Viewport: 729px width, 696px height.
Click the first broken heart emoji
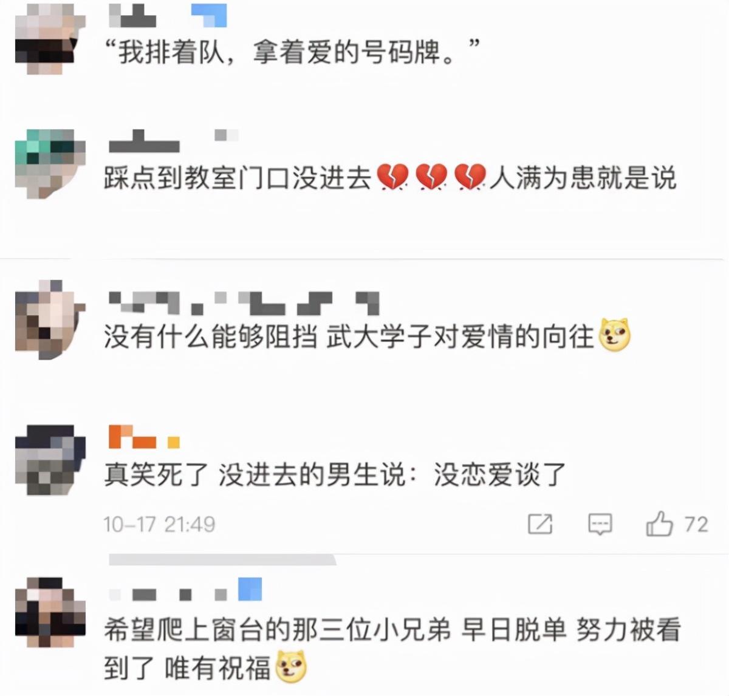392,177
